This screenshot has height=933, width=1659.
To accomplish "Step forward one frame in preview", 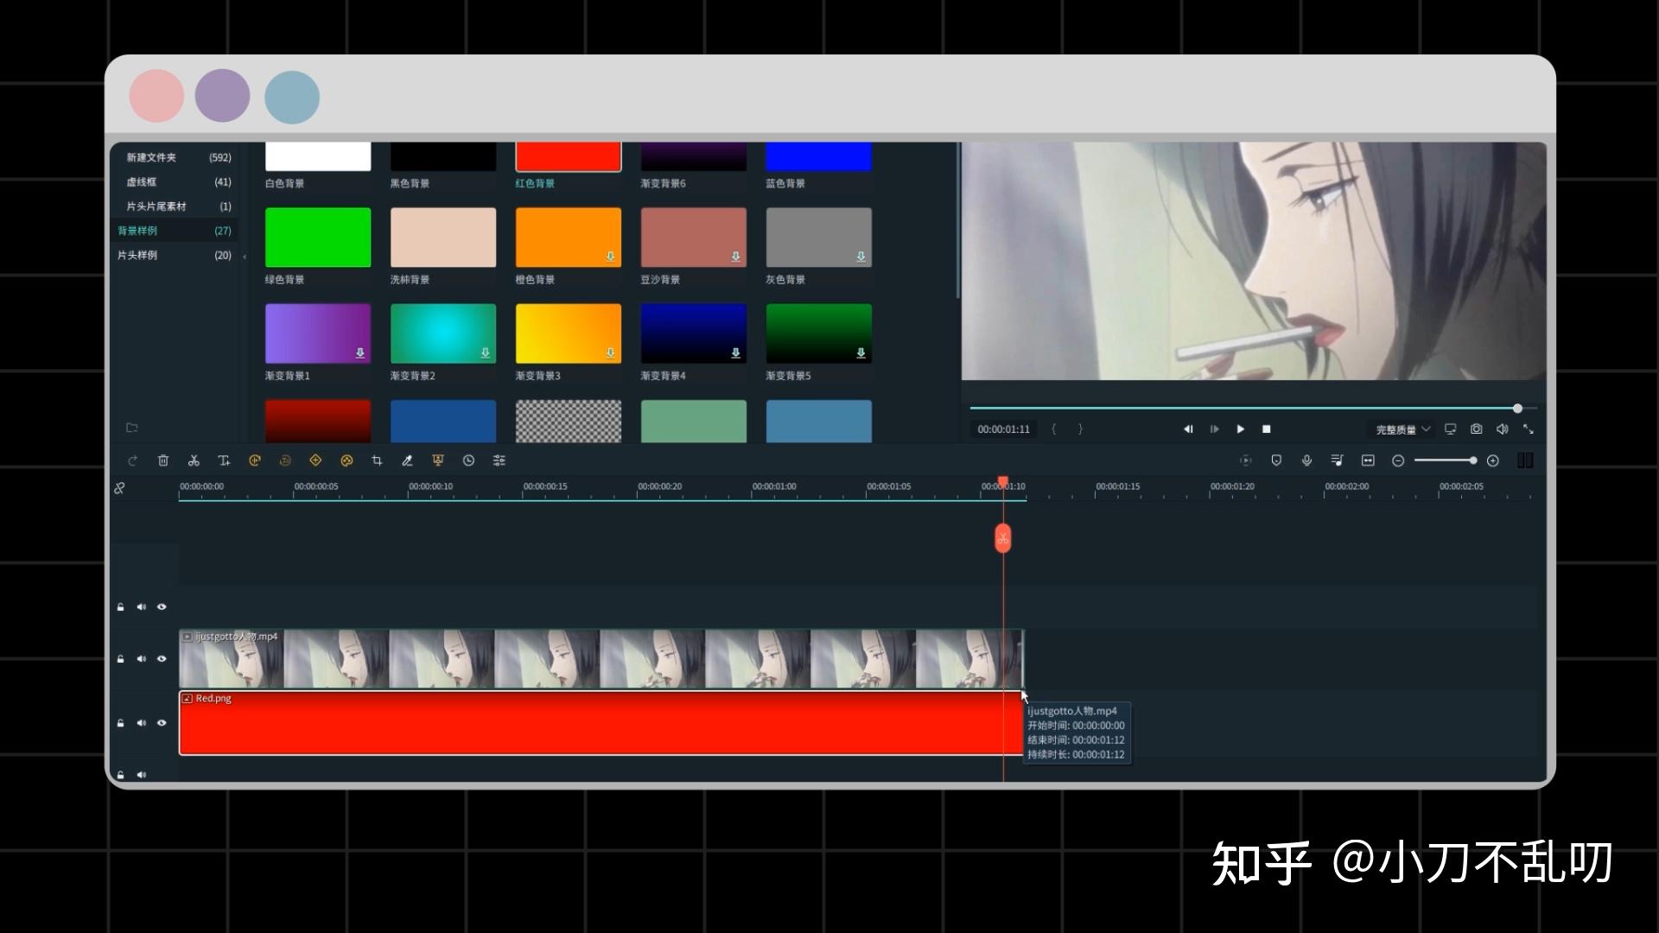I will click(x=1214, y=429).
